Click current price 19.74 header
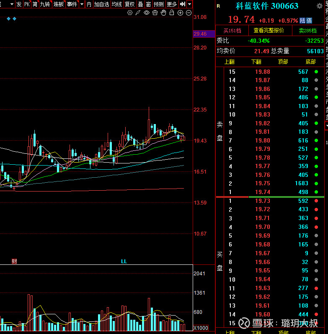 tap(241, 20)
